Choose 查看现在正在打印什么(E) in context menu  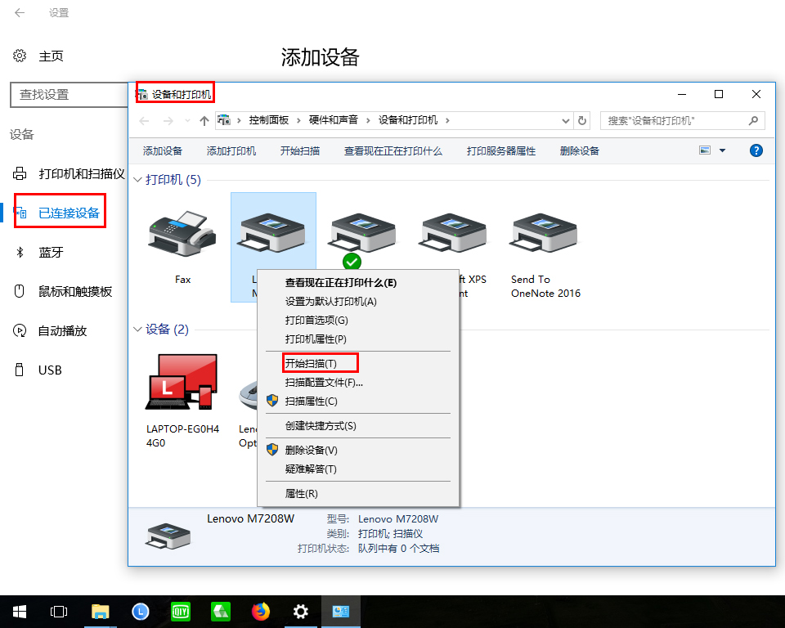pos(358,283)
